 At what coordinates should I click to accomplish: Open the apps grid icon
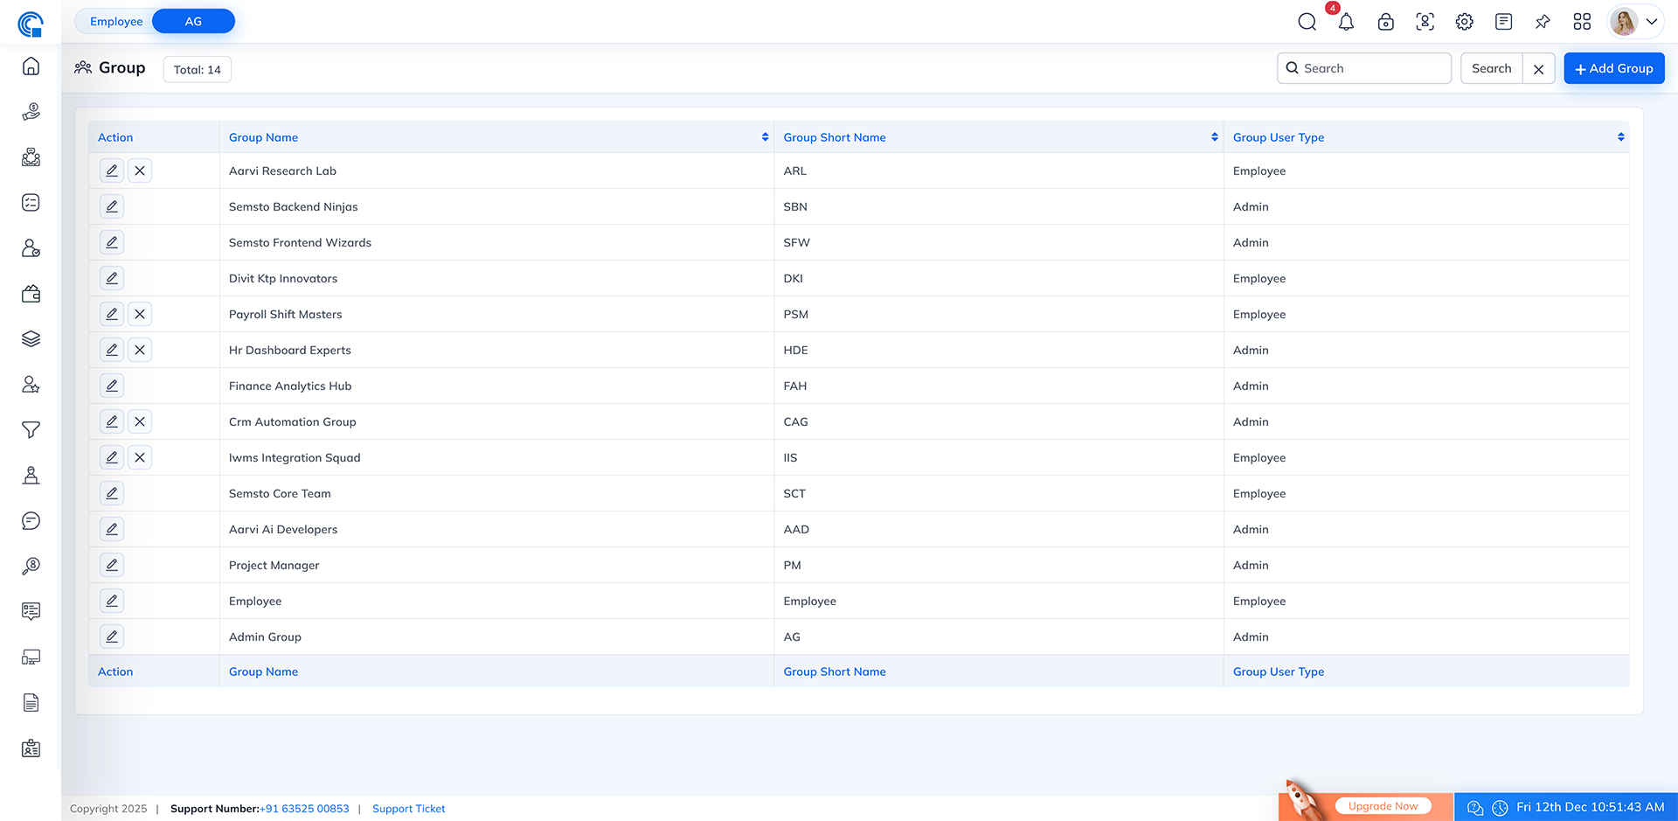[x=1582, y=22]
